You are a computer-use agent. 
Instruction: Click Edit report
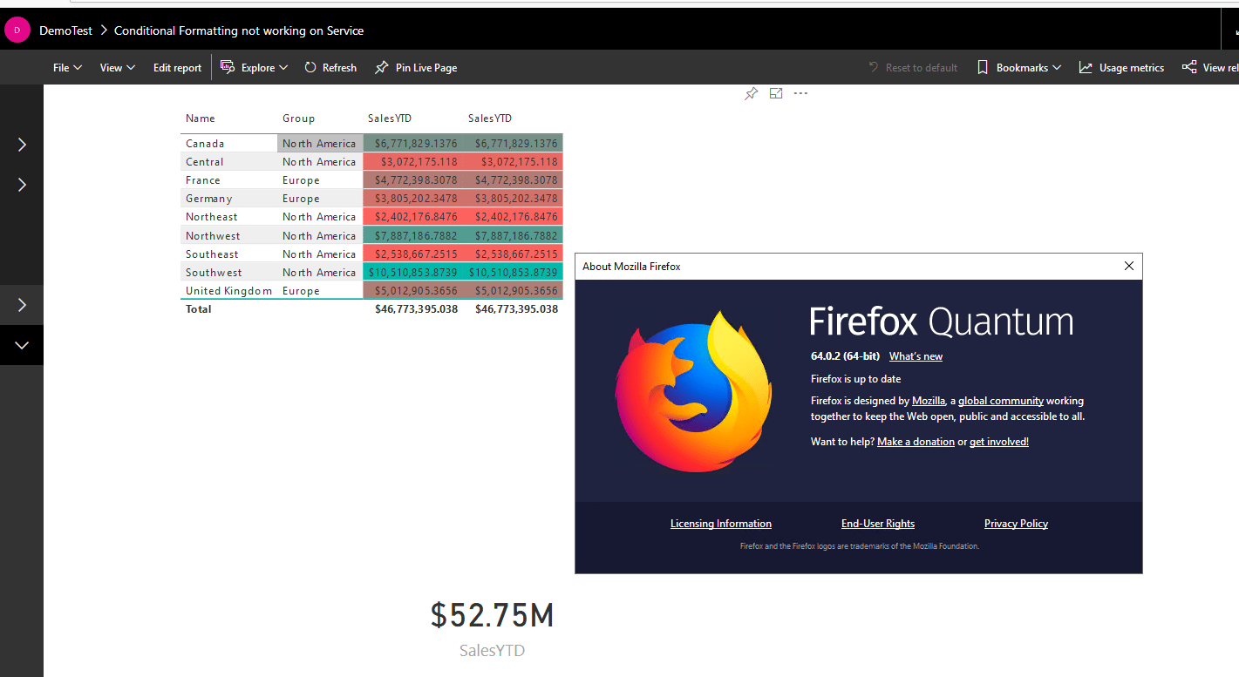[177, 68]
